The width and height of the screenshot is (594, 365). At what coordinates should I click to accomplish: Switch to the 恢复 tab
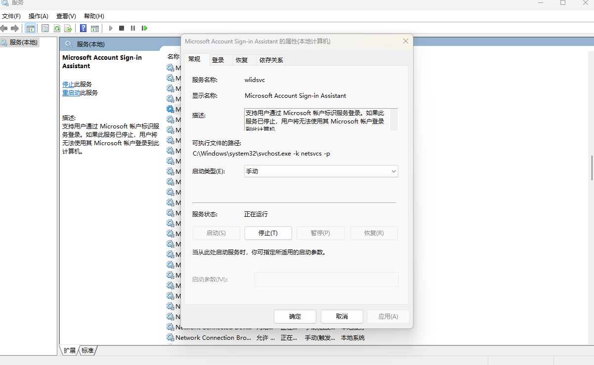[242, 60]
